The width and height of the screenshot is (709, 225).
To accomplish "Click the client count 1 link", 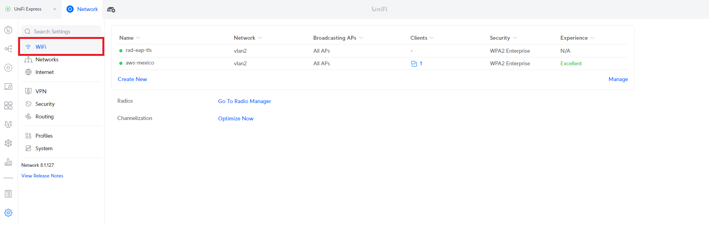I will coord(421,63).
